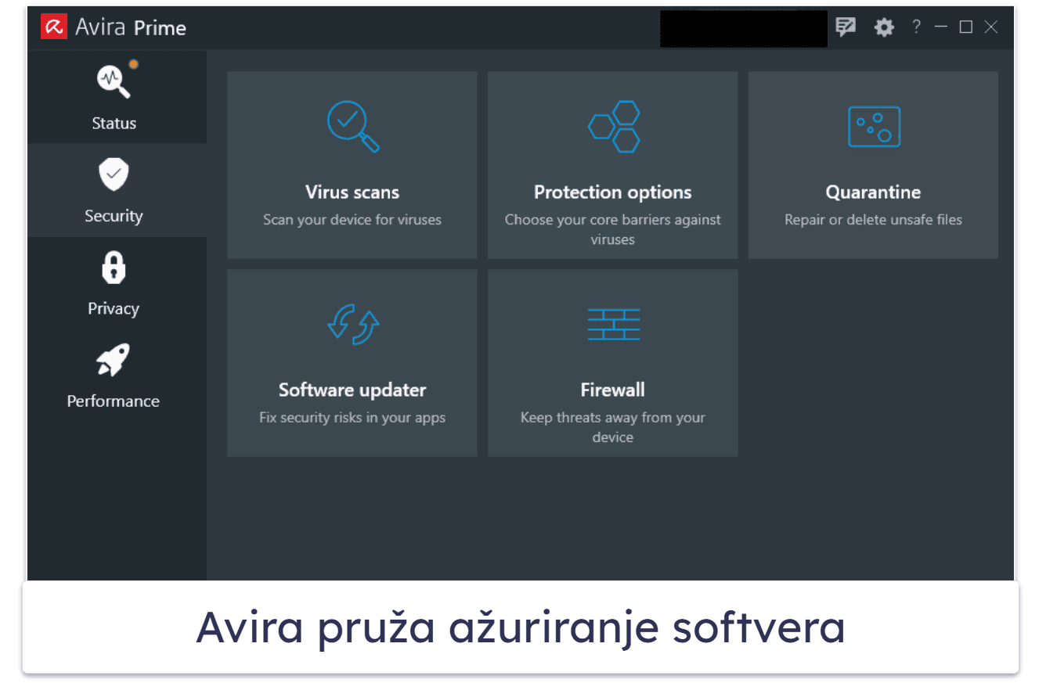Open the Software updater title
The height and width of the screenshot is (683, 1046).
(x=352, y=390)
